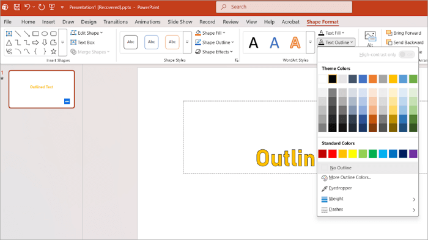This screenshot has height=240, width=428.
Task: Open Text Fill dropdown
Action: click(331, 33)
